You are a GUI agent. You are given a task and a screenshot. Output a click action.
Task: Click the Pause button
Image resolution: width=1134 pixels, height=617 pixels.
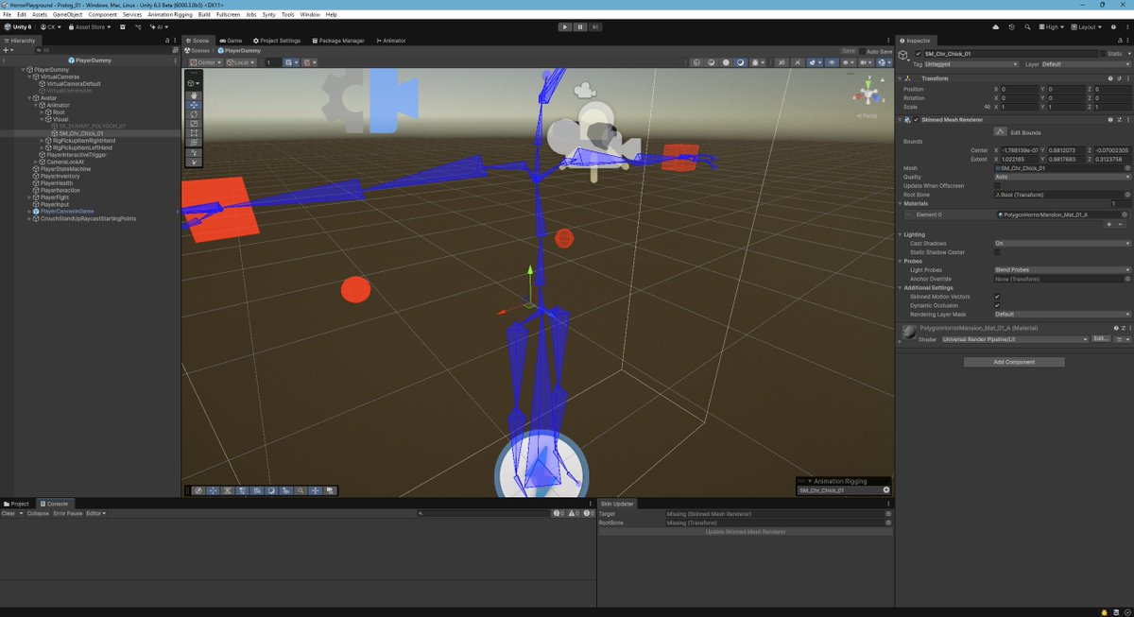click(x=580, y=27)
